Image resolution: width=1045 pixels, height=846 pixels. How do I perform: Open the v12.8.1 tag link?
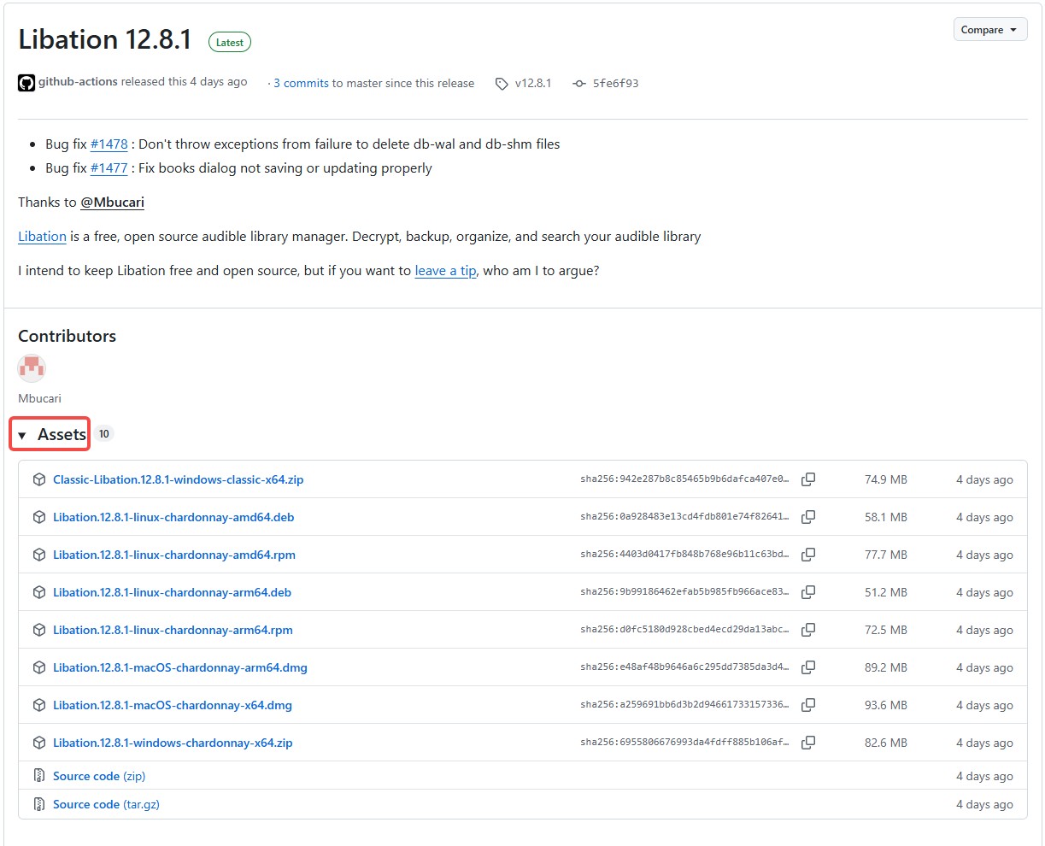pos(532,83)
